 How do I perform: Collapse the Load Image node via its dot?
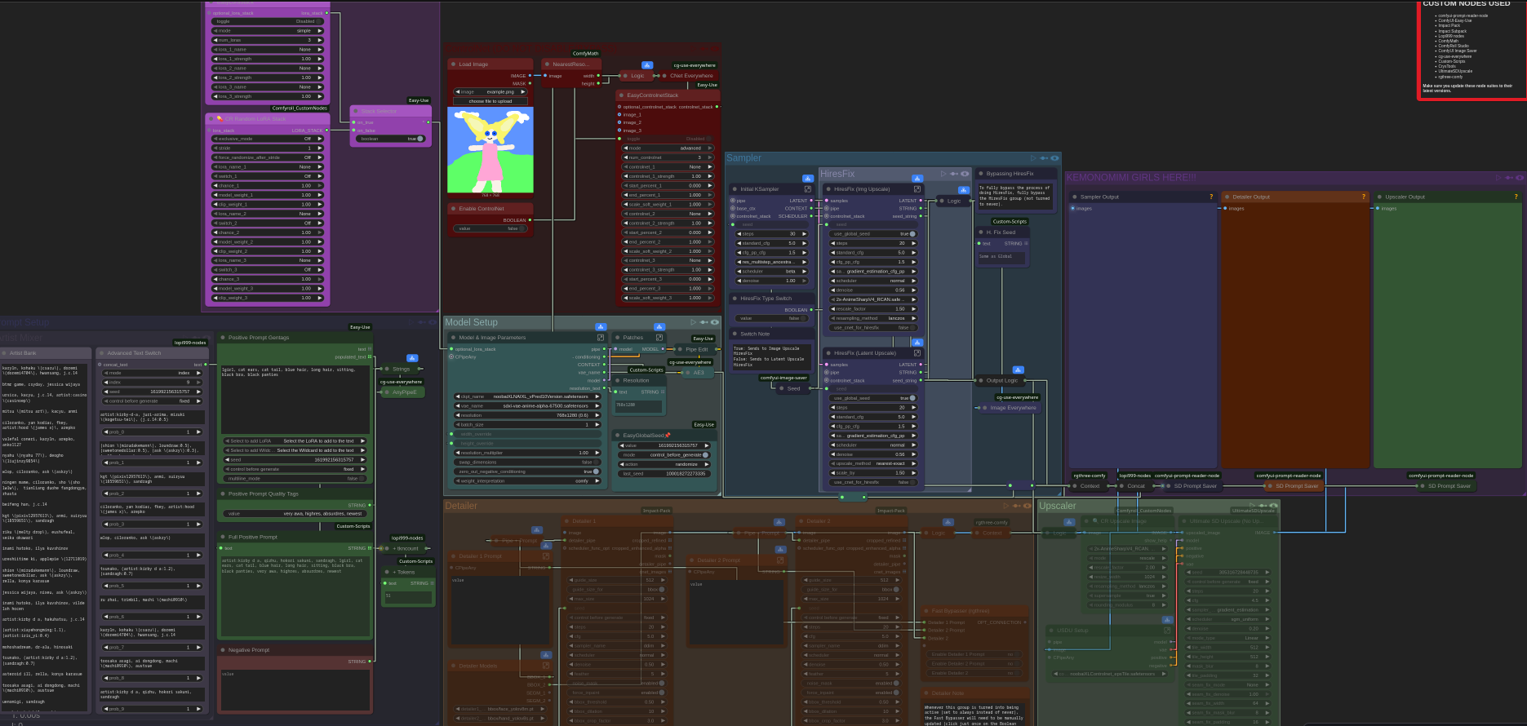point(453,64)
